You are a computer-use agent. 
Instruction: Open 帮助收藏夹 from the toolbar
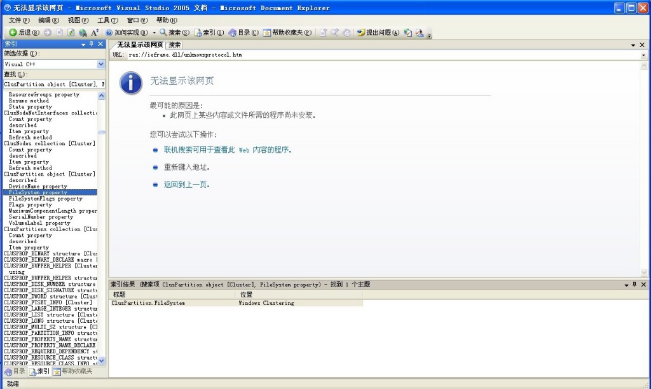pos(287,32)
